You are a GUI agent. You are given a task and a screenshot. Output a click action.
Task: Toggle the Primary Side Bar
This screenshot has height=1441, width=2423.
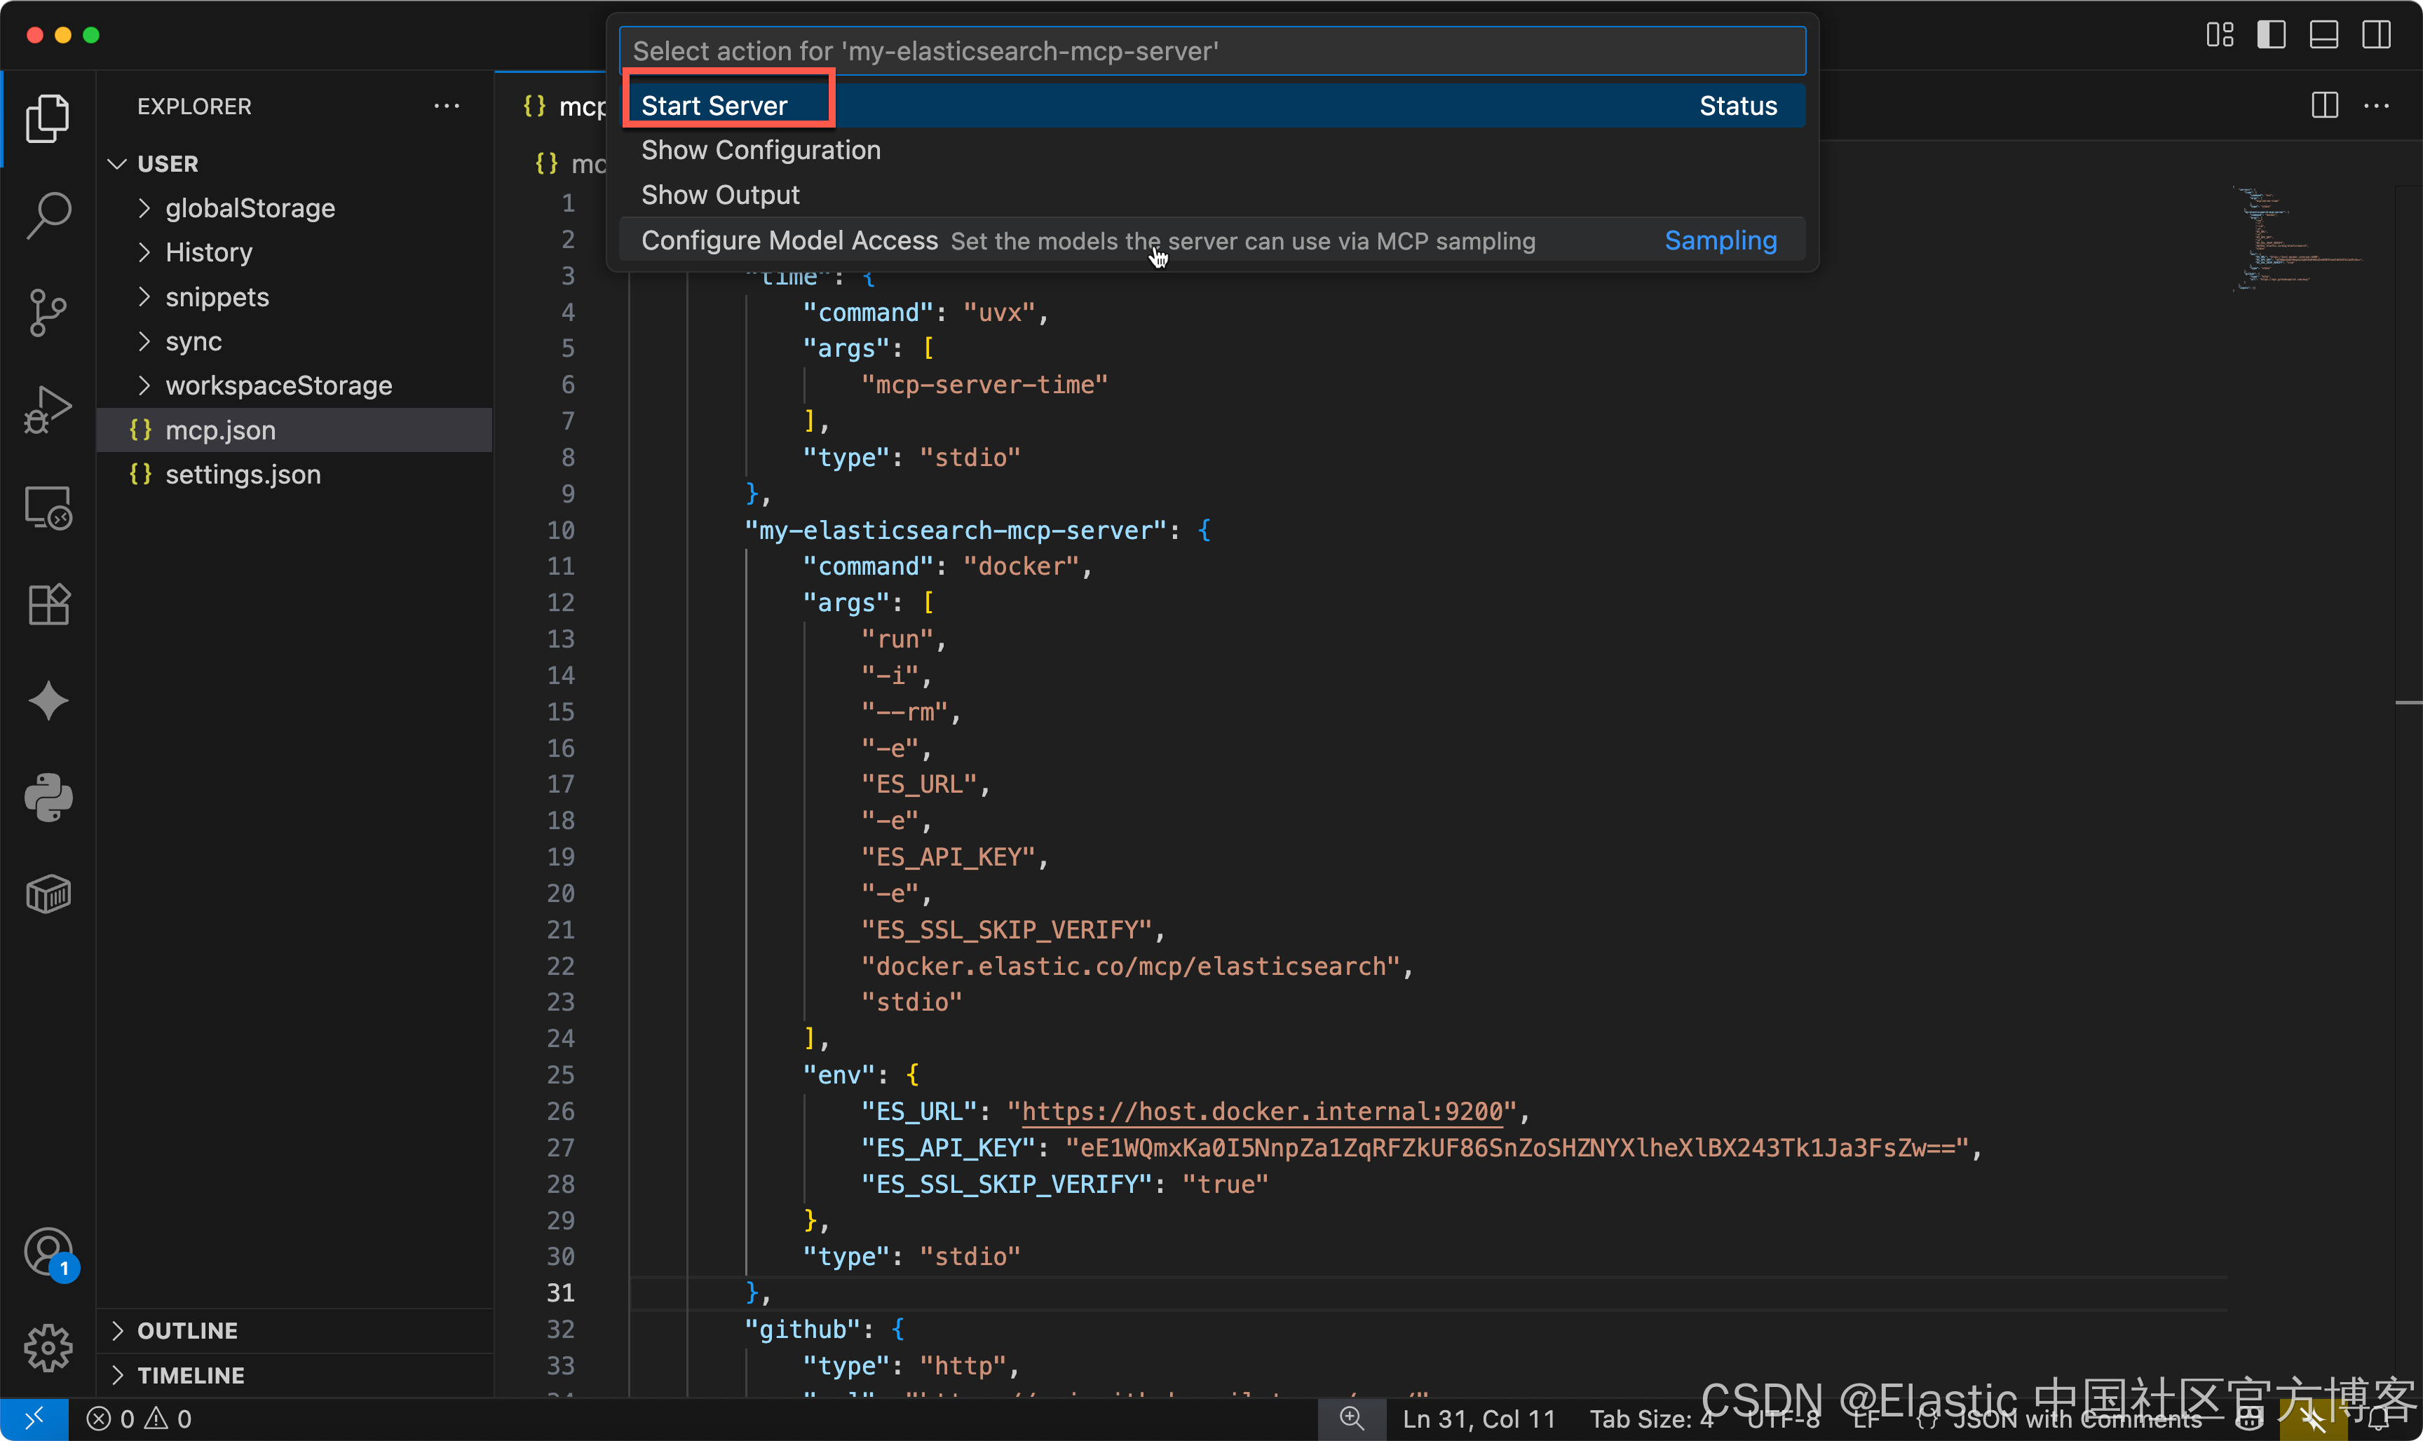click(x=2271, y=35)
